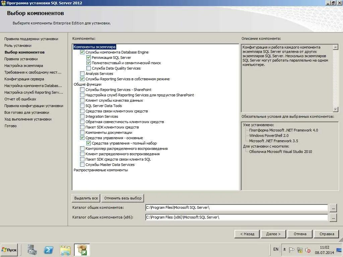This screenshot has height=257, width=343.
Task: Click Microsoft .NET Framework 3.5 entry
Action: tap(274, 141)
